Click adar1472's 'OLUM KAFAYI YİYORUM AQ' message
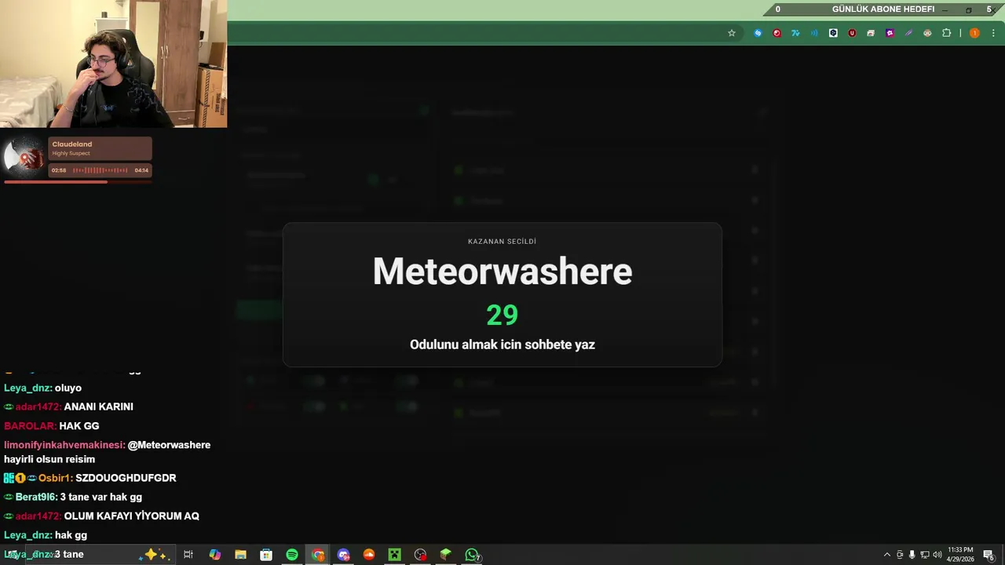Image resolution: width=1005 pixels, height=565 pixels. (132, 516)
